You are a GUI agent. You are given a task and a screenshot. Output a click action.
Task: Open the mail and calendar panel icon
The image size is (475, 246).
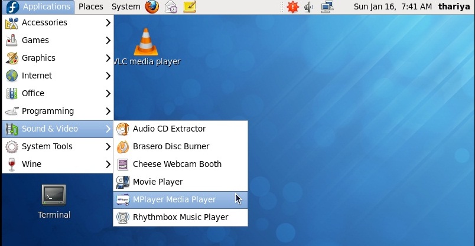(171, 6)
